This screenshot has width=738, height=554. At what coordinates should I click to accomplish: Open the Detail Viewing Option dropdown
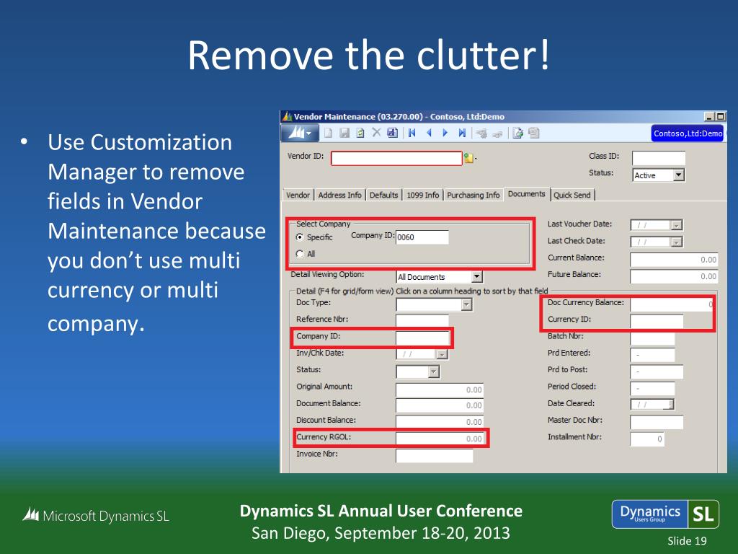[477, 277]
